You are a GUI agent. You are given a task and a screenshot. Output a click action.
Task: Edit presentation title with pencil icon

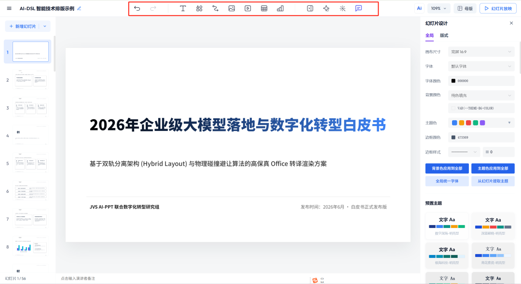click(79, 8)
